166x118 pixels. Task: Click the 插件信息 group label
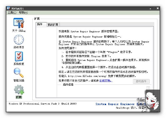[68, 85]
